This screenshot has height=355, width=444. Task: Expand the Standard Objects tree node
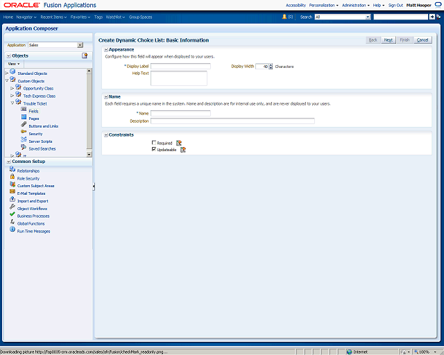pyautogui.click(x=7, y=73)
